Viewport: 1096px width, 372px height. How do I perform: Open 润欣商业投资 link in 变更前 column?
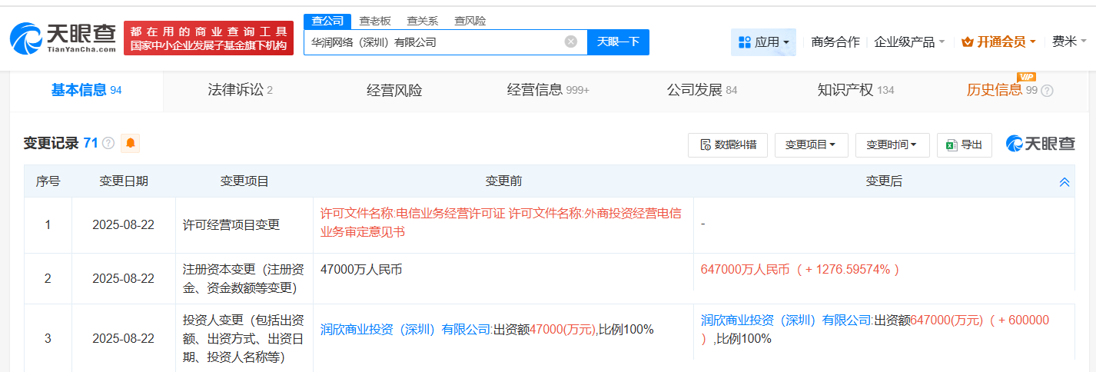pyautogui.click(x=405, y=329)
